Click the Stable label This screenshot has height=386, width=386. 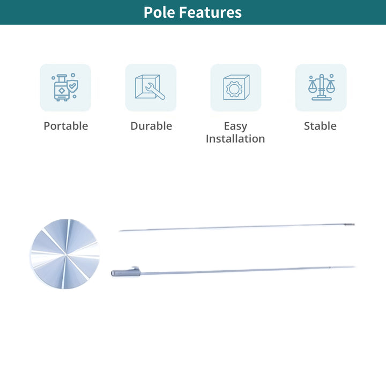pyautogui.click(x=320, y=126)
